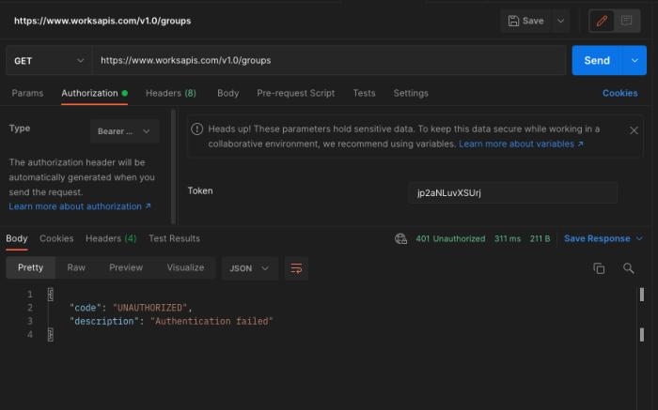Click the 211 B response size
This screenshot has height=410, width=658.
pyautogui.click(x=540, y=238)
